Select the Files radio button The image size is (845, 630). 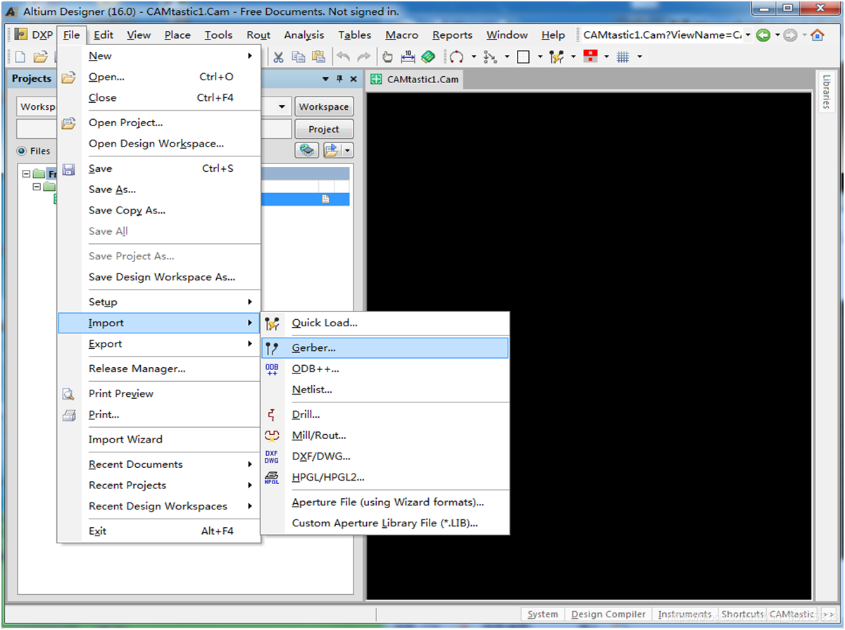click(21, 151)
